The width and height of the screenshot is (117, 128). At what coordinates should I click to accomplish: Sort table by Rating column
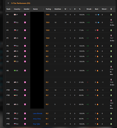click(48, 9)
